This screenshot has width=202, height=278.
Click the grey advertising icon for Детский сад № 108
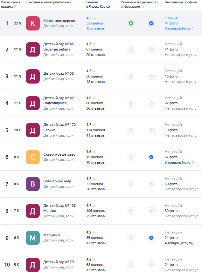point(131,211)
